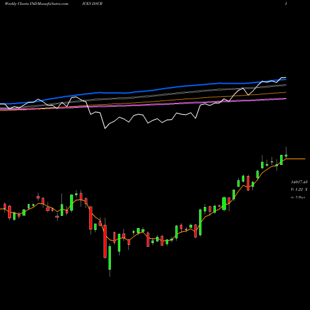Screen dimensions: 310x310
Task: Select the lowest long green candle
Action: (110, 258)
